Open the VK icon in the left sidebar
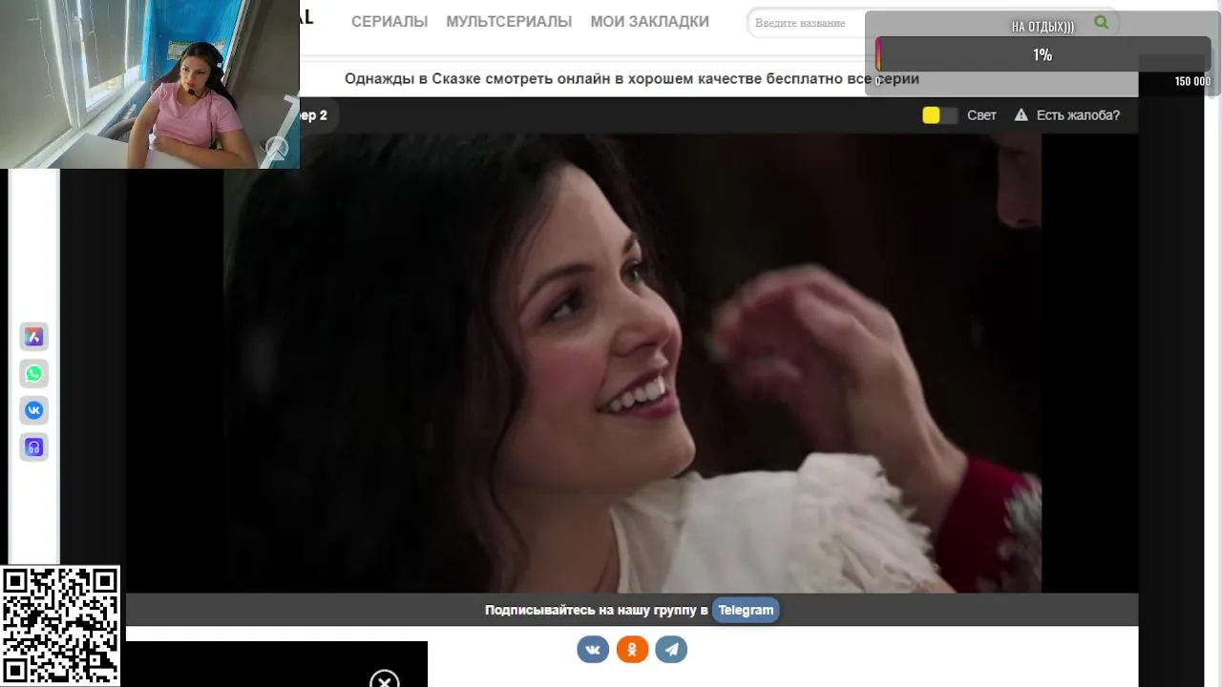Viewport: 1222px width, 687px height. 34,410
